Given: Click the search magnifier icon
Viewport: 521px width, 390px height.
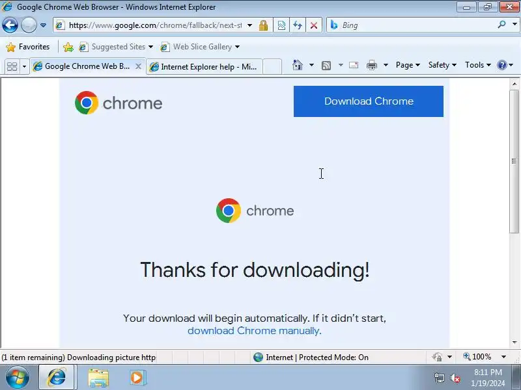Looking at the screenshot, I should [501, 25].
